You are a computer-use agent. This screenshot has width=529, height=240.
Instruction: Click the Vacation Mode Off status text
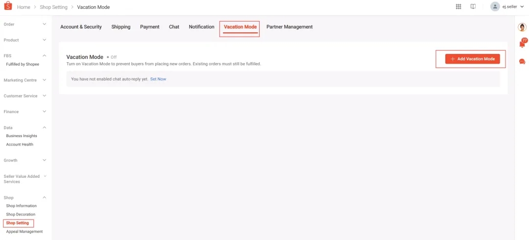pyautogui.click(x=112, y=57)
